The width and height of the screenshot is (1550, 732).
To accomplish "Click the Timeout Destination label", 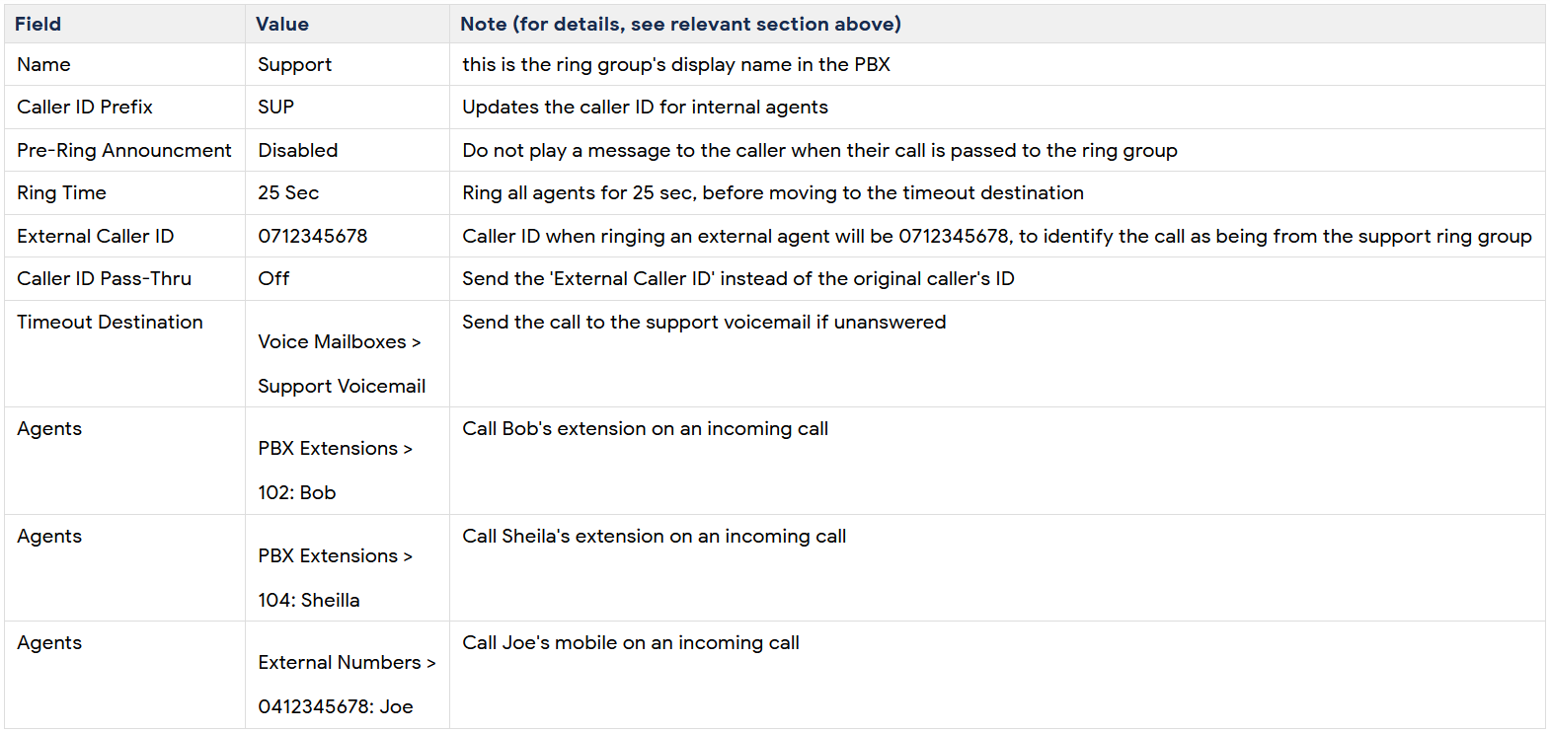I will 110,322.
